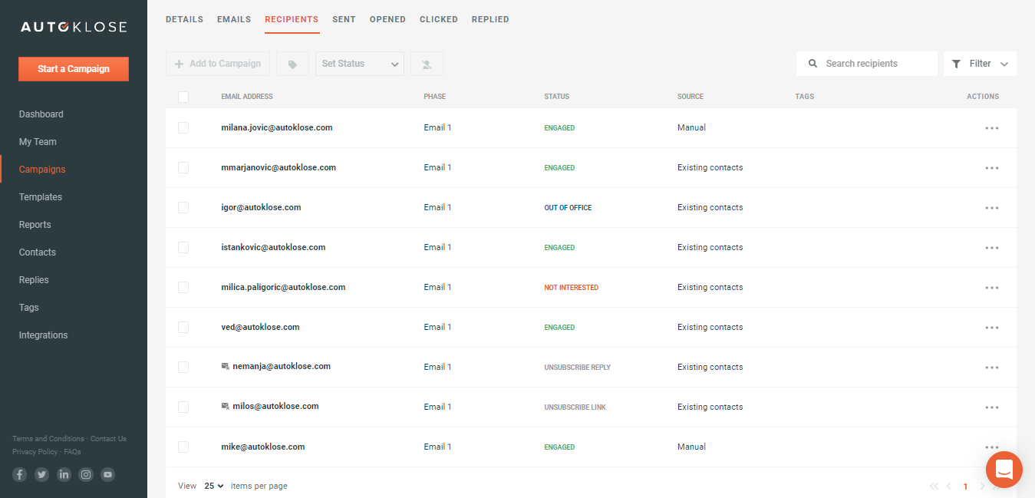Change the 25 items per page selector
Image resolution: width=1035 pixels, height=498 pixels.
214,486
